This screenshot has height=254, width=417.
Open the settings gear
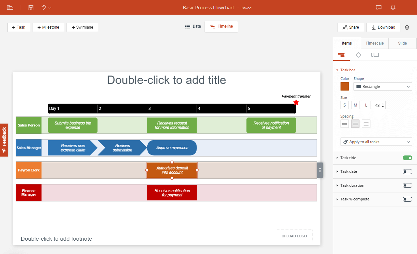407,28
